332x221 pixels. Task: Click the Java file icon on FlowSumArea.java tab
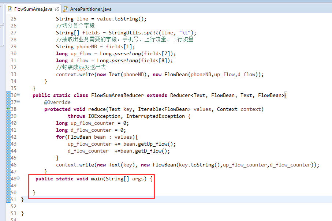[10, 9]
